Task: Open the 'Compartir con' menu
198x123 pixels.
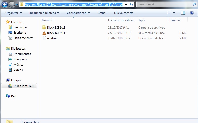Action: point(78,13)
